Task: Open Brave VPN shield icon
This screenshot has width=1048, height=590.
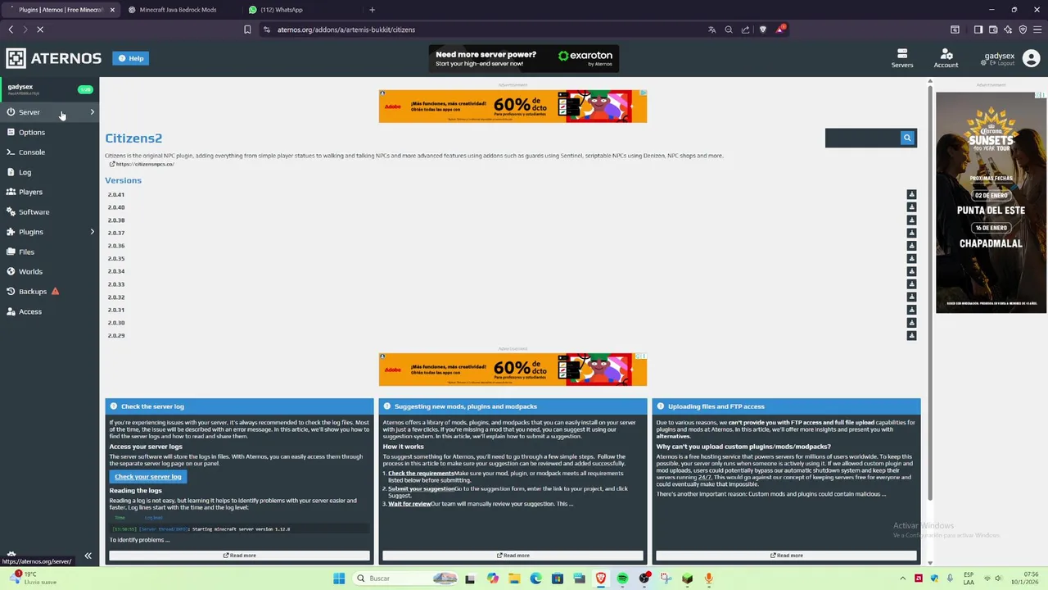Action: (x=1023, y=29)
